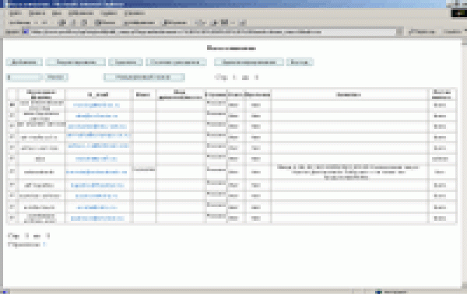467x294 pixels.
Task: Click the small button next to the filter field
Action: pyautogui.click(x=56, y=77)
